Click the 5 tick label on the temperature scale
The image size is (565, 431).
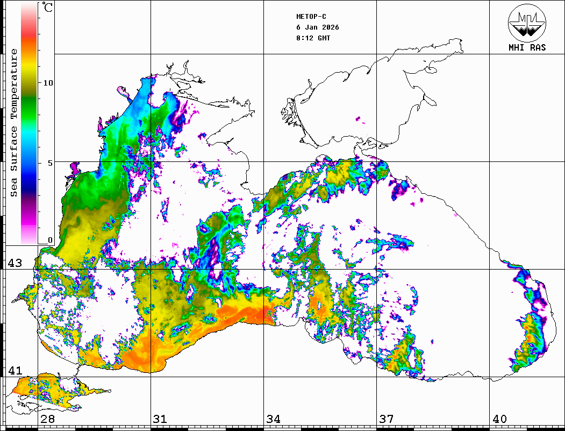click(x=50, y=162)
